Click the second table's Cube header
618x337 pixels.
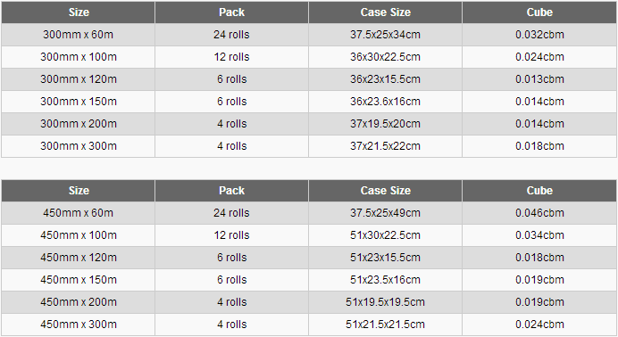539,190
